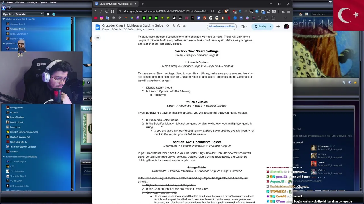Select Super Meat Boy 3D in library

[18, 142]
